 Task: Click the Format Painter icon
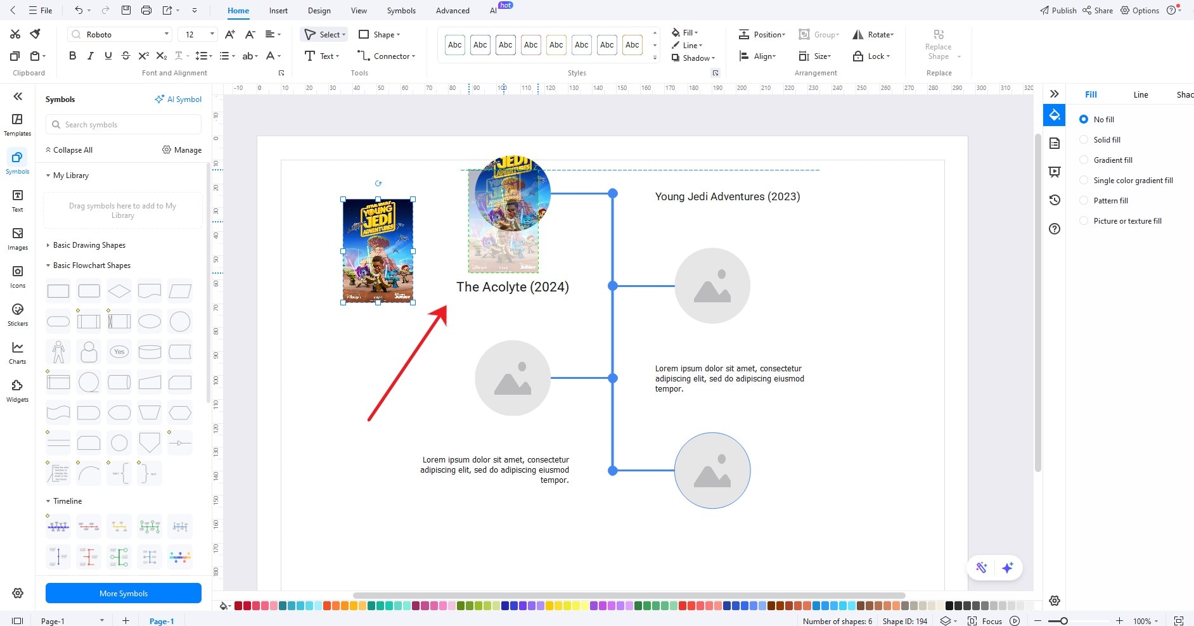coord(35,34)
